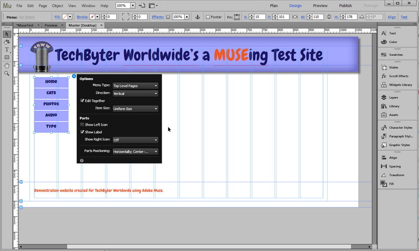Click the Text link in control bar
The image size is (419, 251).
[404, 17]
